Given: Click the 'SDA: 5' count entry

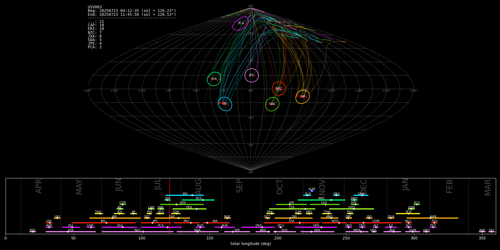Looking at the screenshot, I should click(x=95, y=40).
